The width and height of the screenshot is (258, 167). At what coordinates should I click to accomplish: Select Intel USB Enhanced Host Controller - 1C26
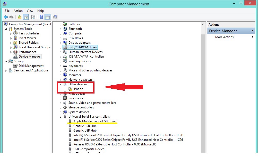tap(128, 140)
